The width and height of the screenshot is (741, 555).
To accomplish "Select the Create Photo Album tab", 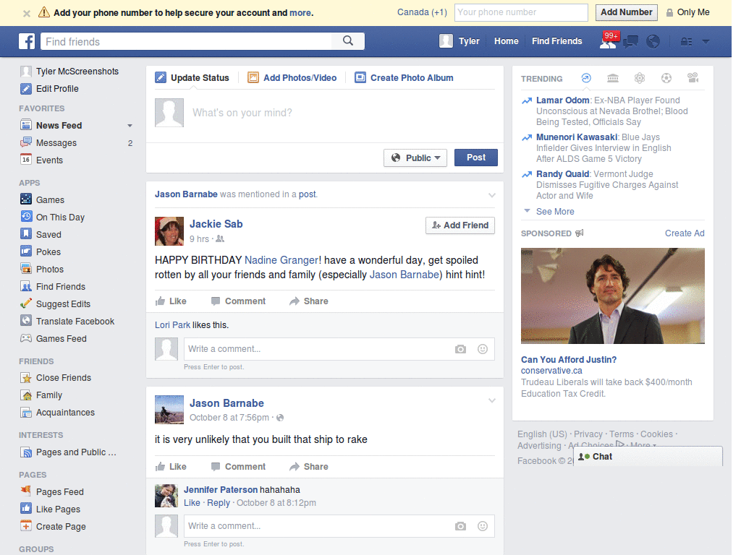I will [404, 78].
